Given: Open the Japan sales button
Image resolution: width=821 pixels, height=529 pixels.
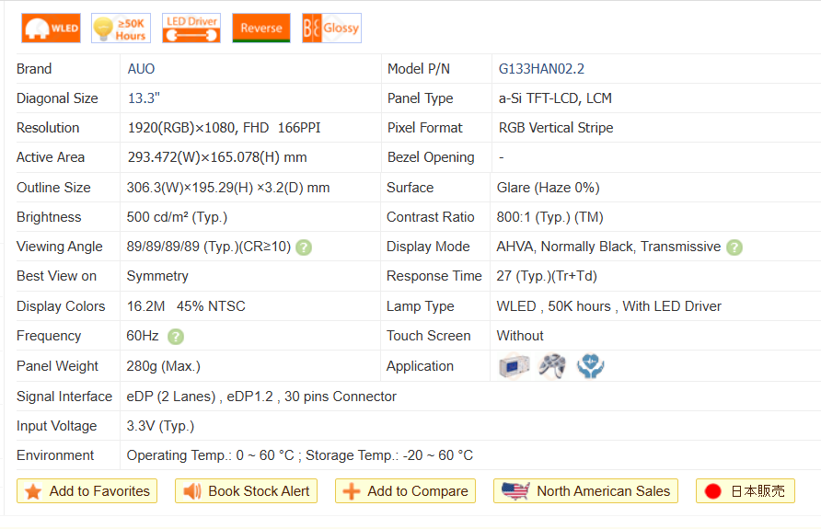Looking at the screenshot, I should pyautogui.click(x=745, y=491).
